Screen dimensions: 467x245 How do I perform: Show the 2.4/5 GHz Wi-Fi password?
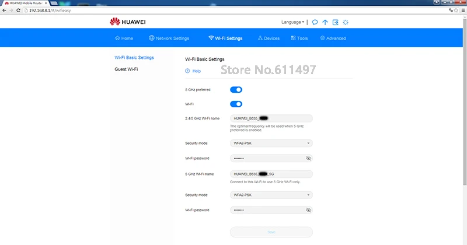click(x=309, y=158)
